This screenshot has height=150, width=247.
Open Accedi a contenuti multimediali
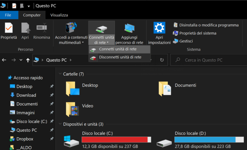click(71, 33)
